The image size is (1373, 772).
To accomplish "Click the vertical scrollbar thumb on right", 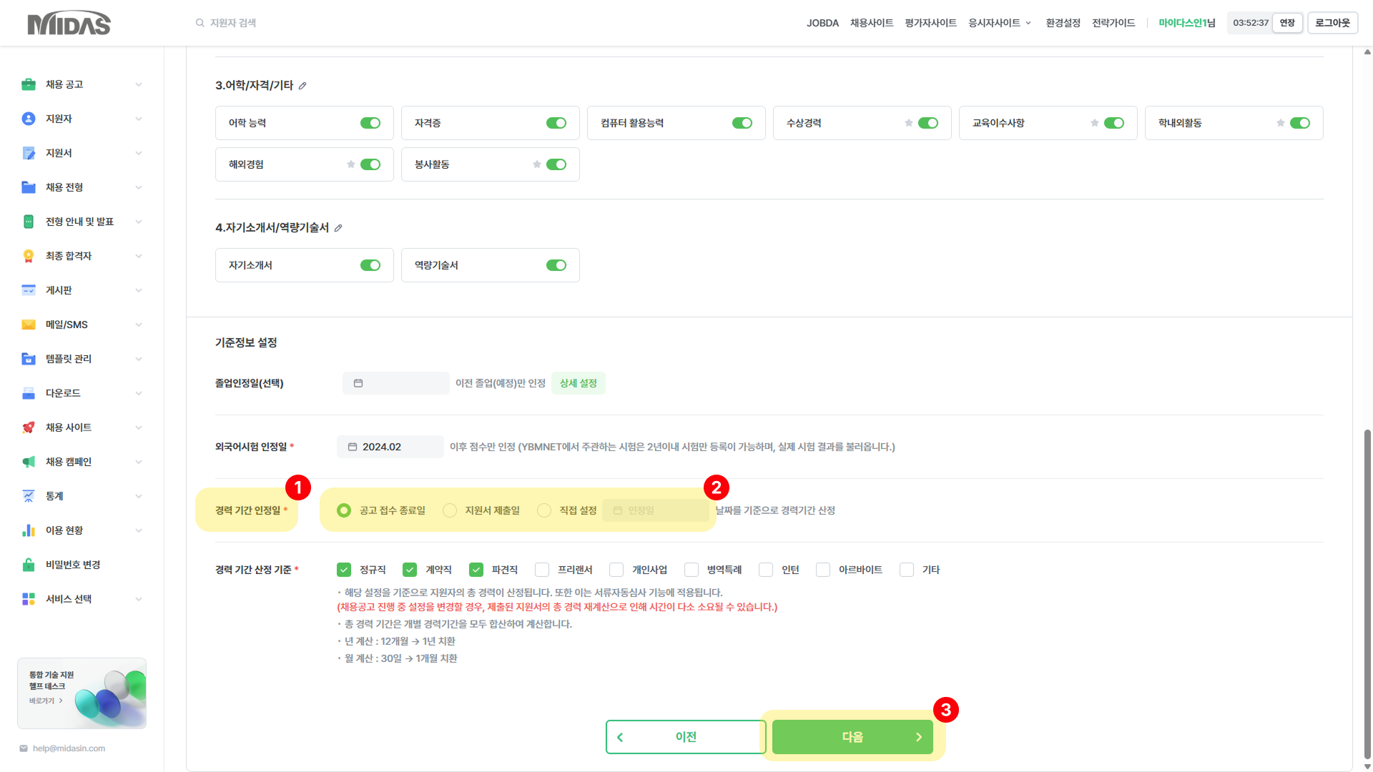I will [1367, 593].
